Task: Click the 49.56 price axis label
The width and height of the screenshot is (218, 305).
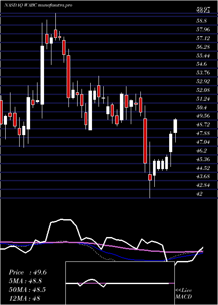Action: pos(203,116)
